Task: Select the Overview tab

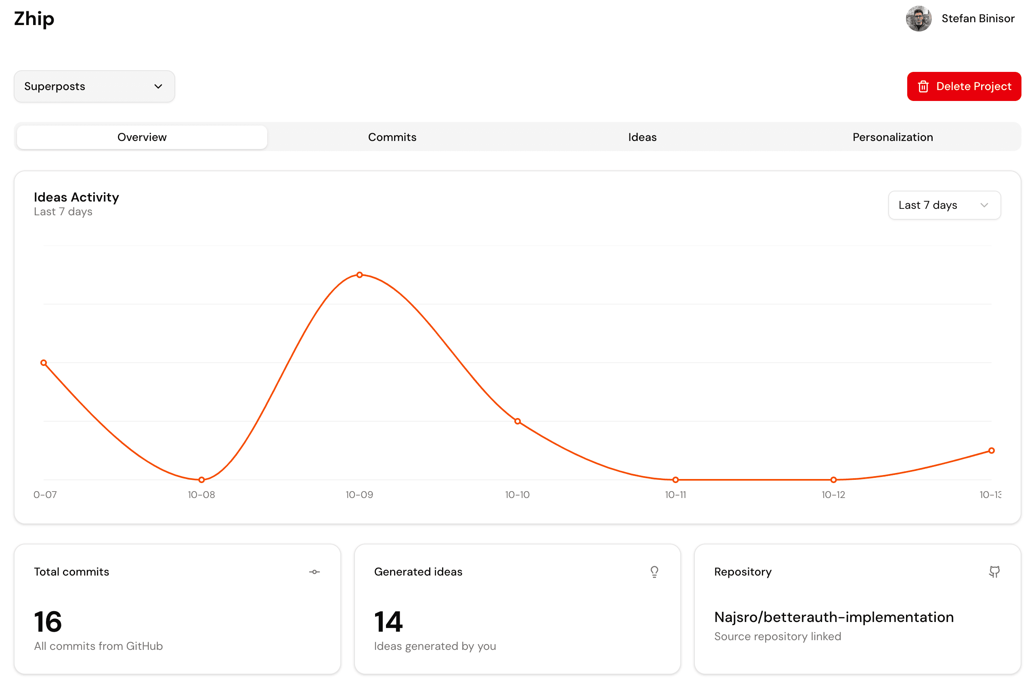Action: click(x=142, y=137)
